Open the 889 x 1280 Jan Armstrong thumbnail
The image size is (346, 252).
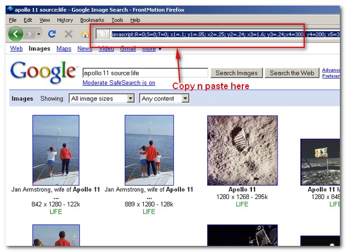tap(149, 150)
